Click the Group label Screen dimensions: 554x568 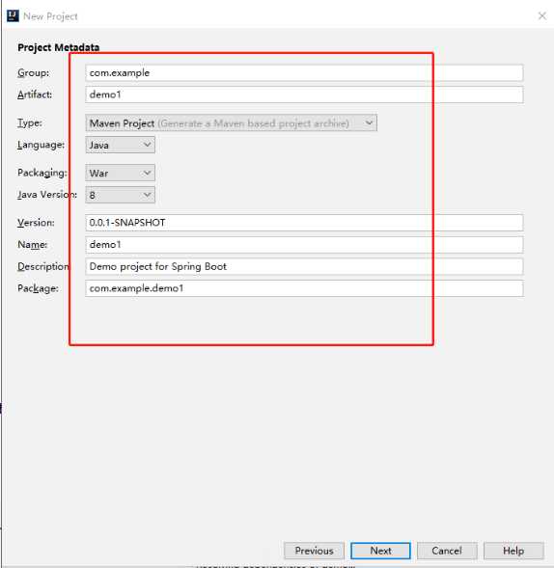[34, 73]
